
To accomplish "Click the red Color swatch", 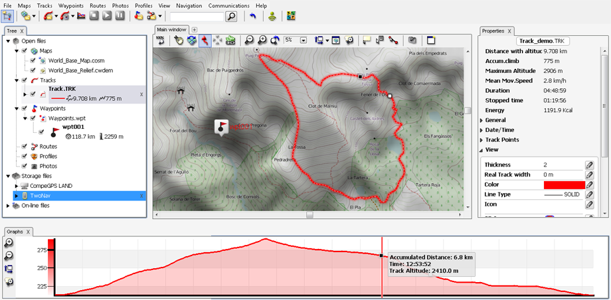I will point(564,185).
